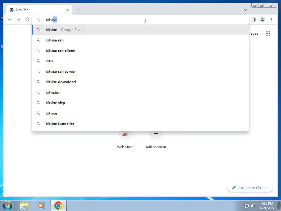Open the volume speaker tray icon

253,206
